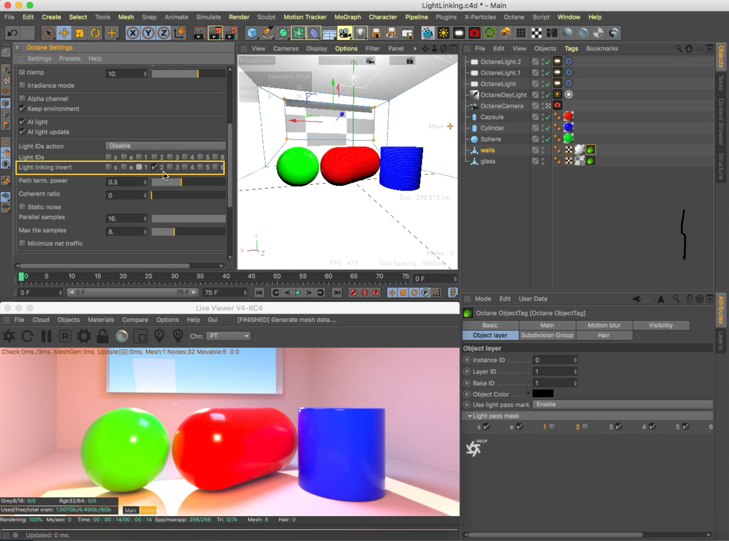
Task: Open Live Viewer settings gear
Action: coord(84,336)
